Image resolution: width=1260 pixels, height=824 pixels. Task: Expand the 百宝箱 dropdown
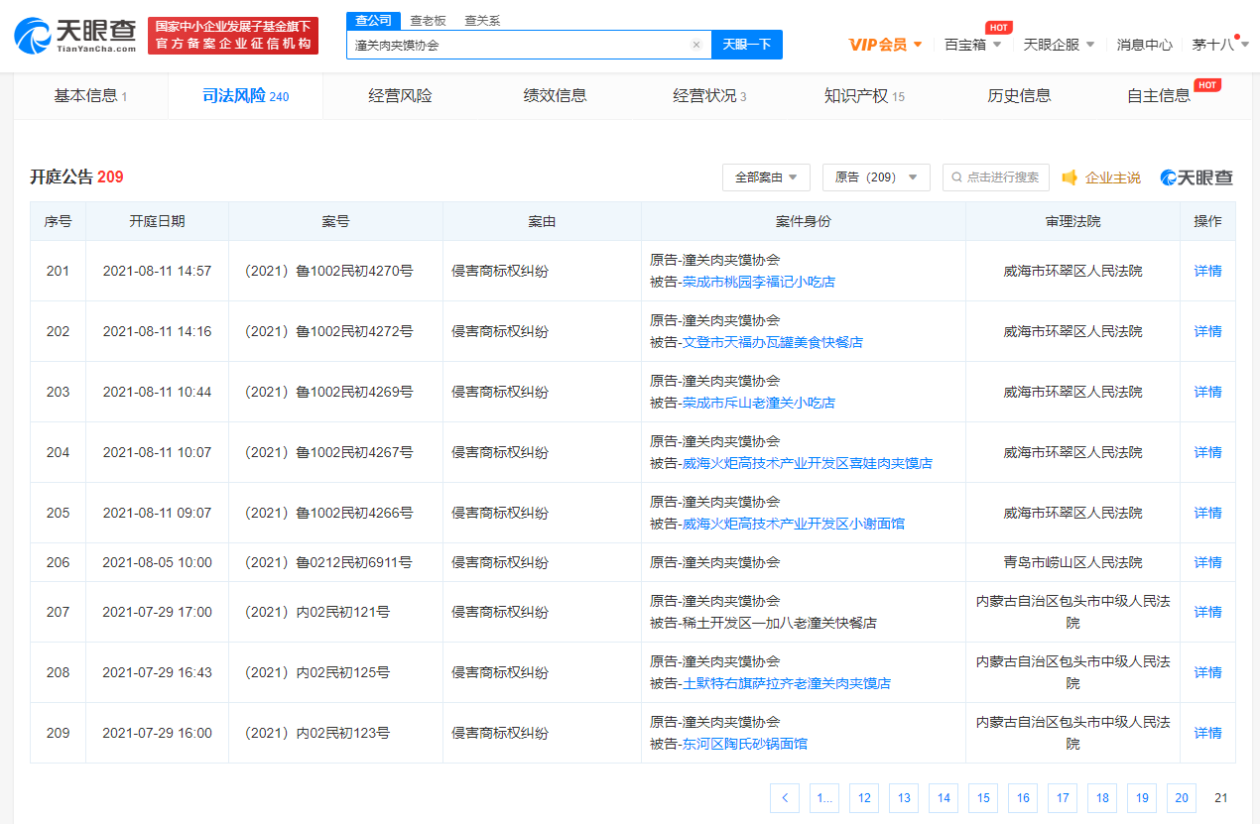coord(972,45)
